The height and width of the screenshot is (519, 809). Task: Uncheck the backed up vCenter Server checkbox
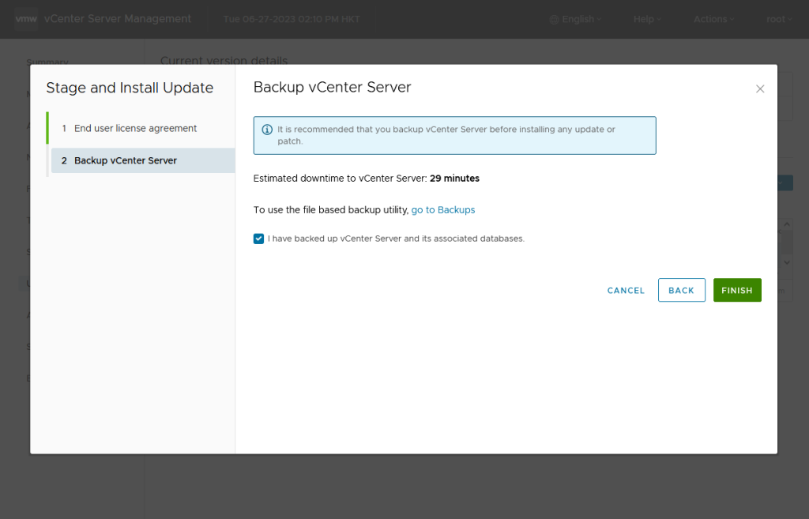(x=258, y=239)
